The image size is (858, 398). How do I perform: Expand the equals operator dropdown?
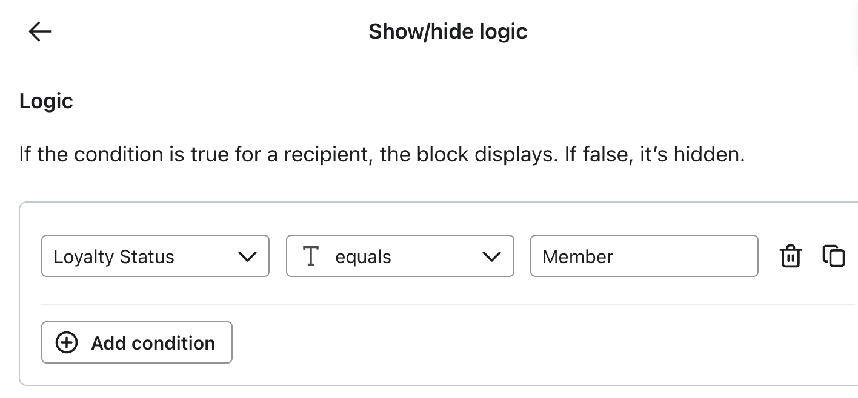tap(400, 256)
